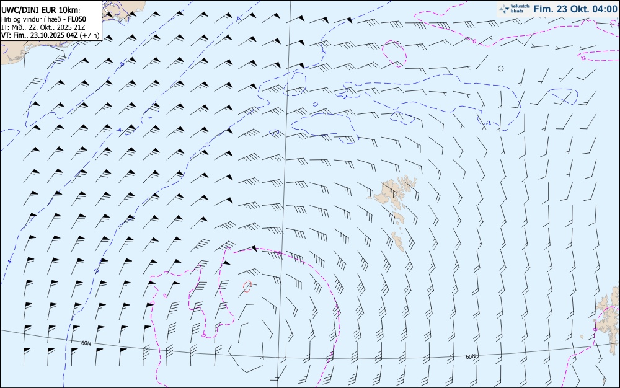Click the magenta '0' label beside Shetland
Image resolution: width=620 pixels, height=388 pixels.
tap(595, 329)
